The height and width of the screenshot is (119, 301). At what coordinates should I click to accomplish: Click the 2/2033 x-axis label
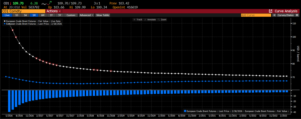tap(283, 116)
